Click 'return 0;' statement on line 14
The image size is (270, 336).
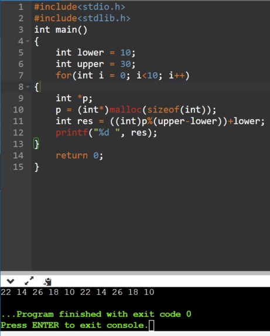[x=80, y=155]
